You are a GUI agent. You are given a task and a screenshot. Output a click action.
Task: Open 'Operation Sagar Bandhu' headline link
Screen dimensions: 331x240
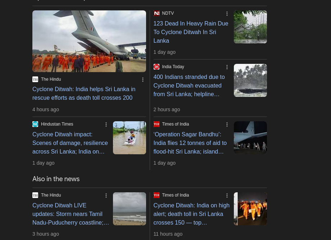tap(191, 143)
